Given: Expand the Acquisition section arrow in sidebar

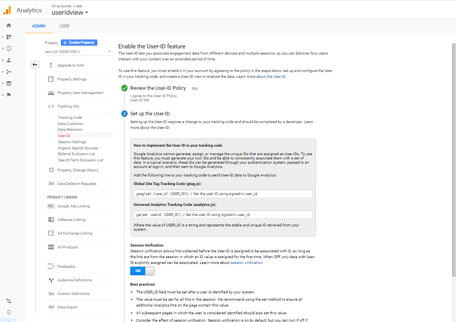Looking at the screenshot, I should (x=3, y=72).
